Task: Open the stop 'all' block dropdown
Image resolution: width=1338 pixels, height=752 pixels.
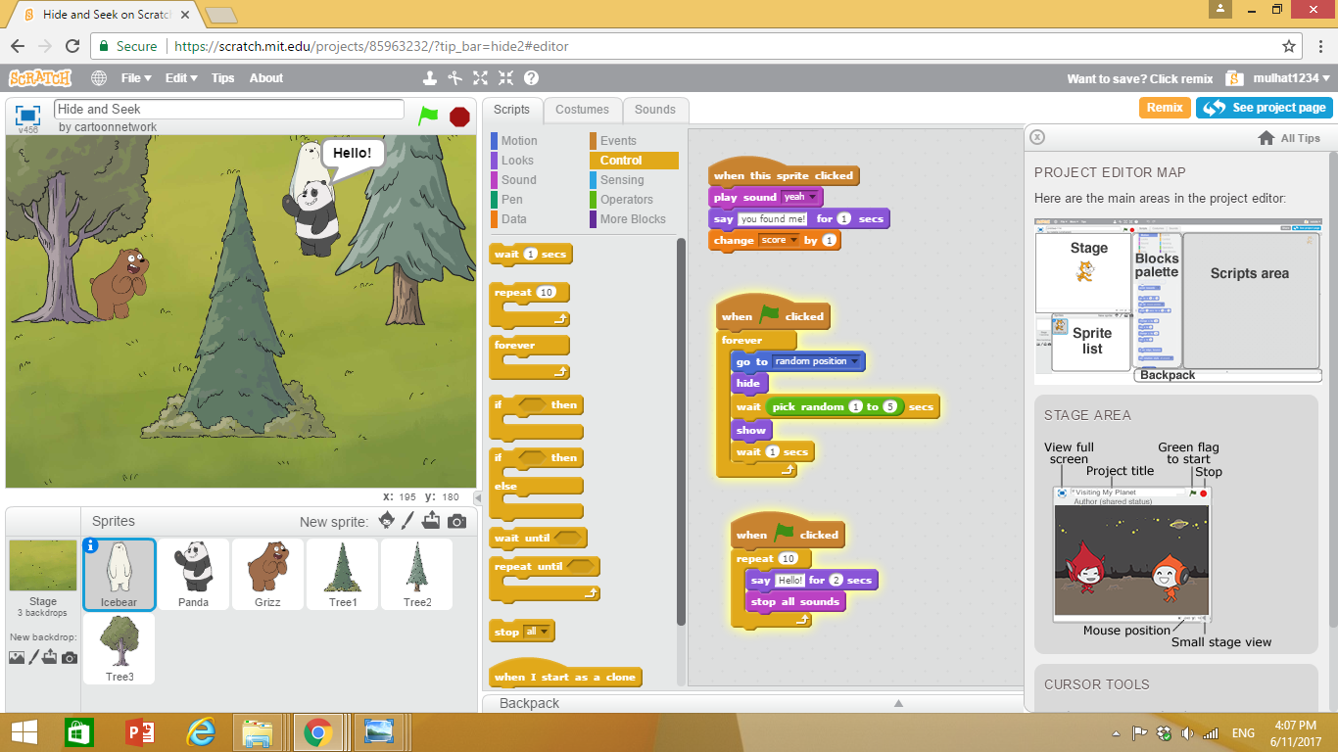Action: click(x=538, y=632)
